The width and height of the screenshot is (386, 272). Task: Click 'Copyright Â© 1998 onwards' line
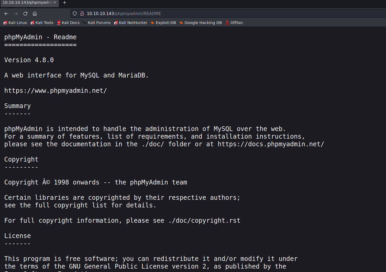[x=96, y=182]
